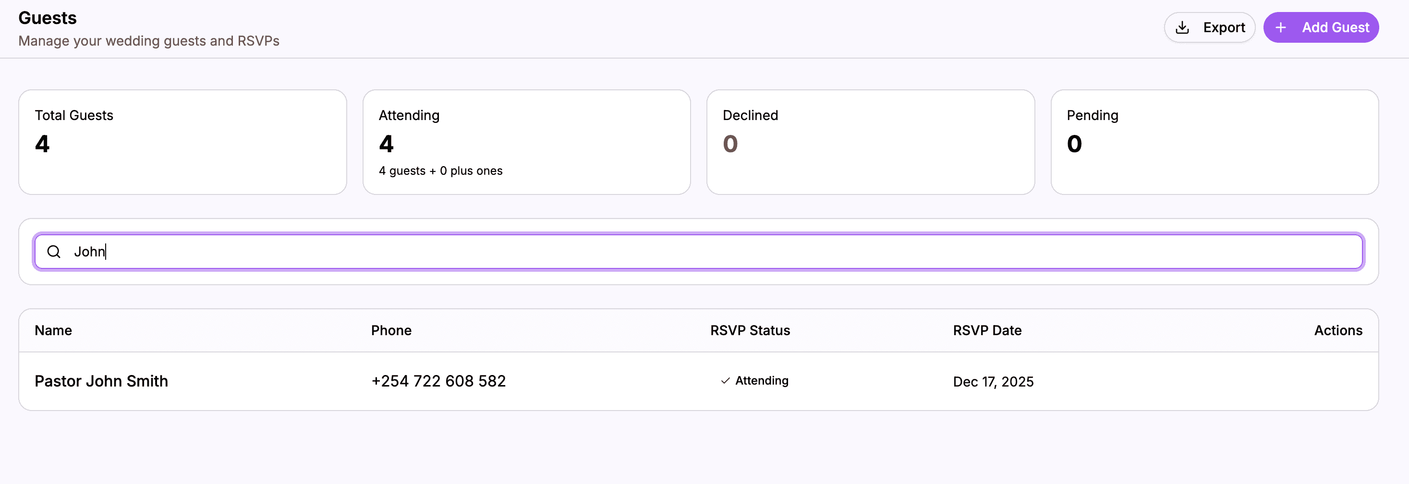Toggle the Pending counter card filter

pos(1214,142)
